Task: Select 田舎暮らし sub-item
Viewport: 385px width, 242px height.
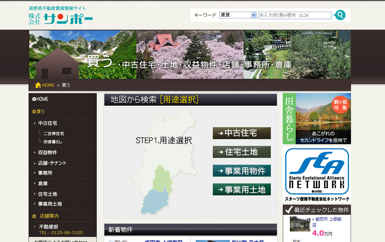Action: pos(53,142)
